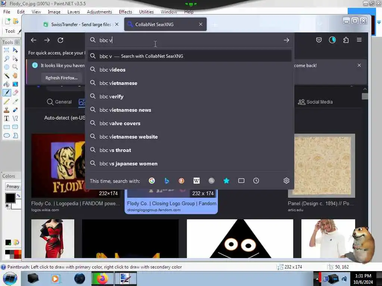The image size is (382, 286).
Task: Click in the address bar text field
Action: click(x=190, y=40)
